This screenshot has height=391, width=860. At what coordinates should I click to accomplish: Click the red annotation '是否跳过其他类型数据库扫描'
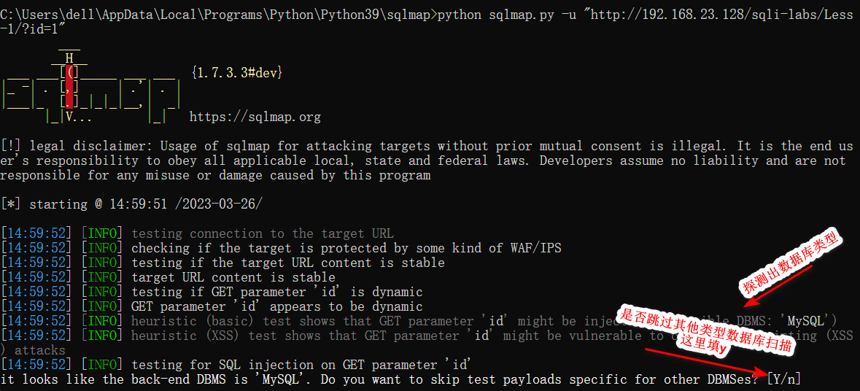[x=705, y=325]
